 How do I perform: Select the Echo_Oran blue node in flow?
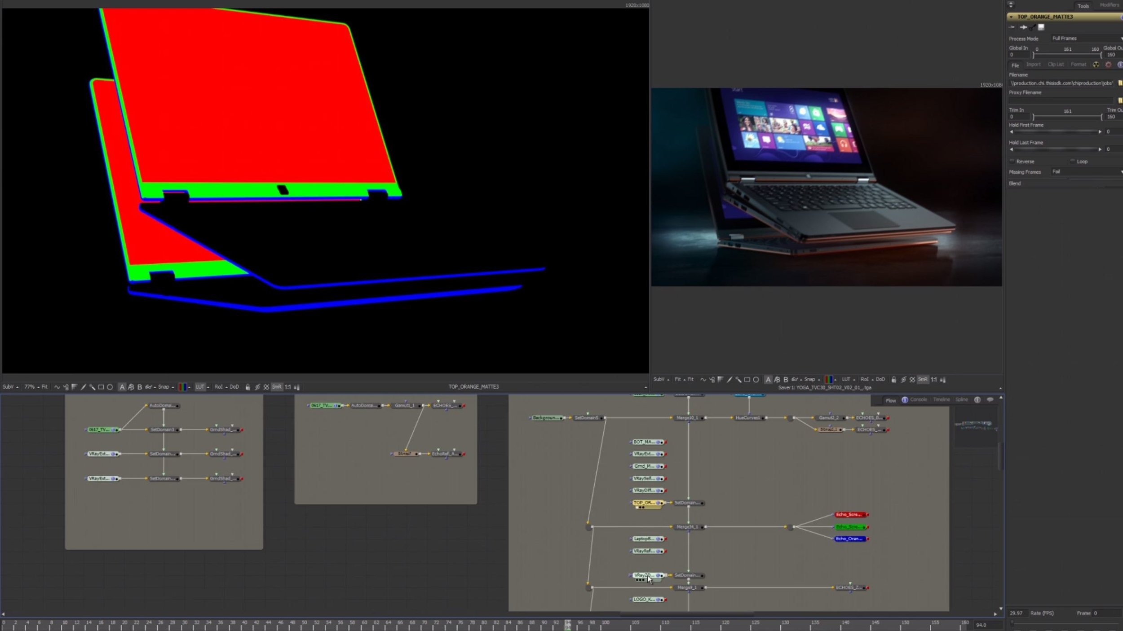849,539
